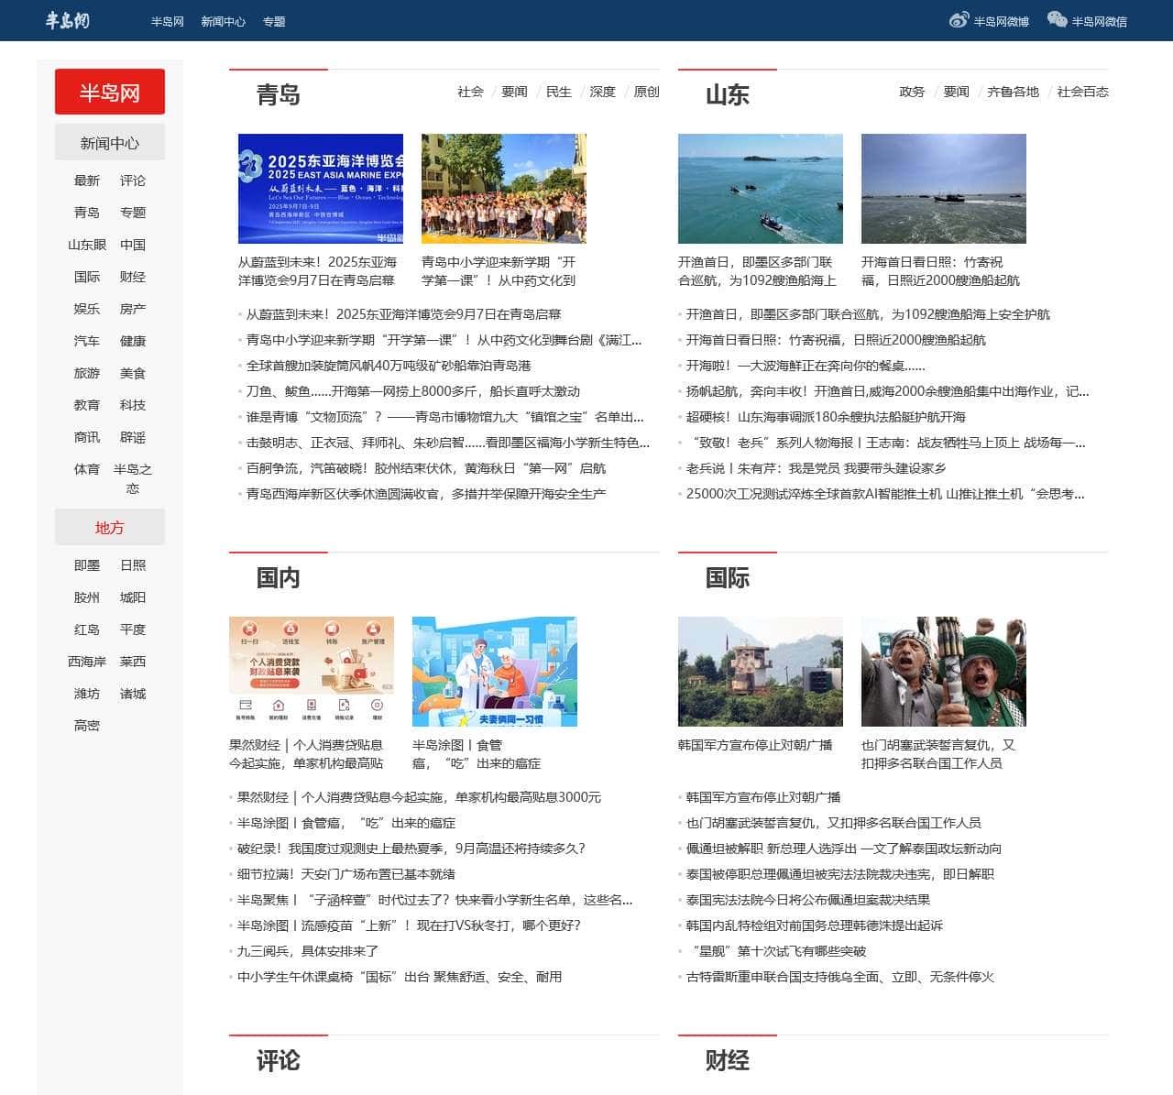Screen dimensions: 1173x1095
Task: Open the 财经 category in the sidebar
Action: pyautogui.click(x=132, y=277)
